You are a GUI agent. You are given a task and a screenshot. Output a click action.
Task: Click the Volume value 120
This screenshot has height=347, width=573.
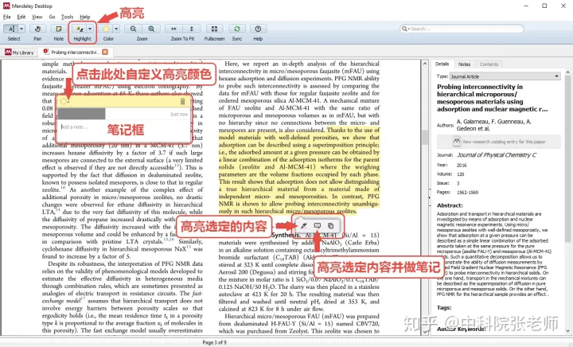click(460, 174)
